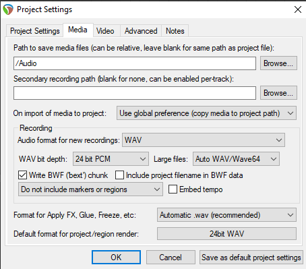
Task: Go to the Notes tab
Action: click(175, 31)
